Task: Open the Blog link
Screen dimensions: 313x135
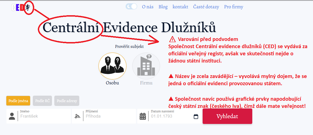Action: (163, 7)
